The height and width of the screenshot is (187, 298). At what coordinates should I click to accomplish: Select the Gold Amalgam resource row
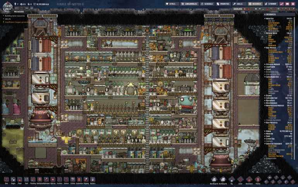click(x=280, y=23)
